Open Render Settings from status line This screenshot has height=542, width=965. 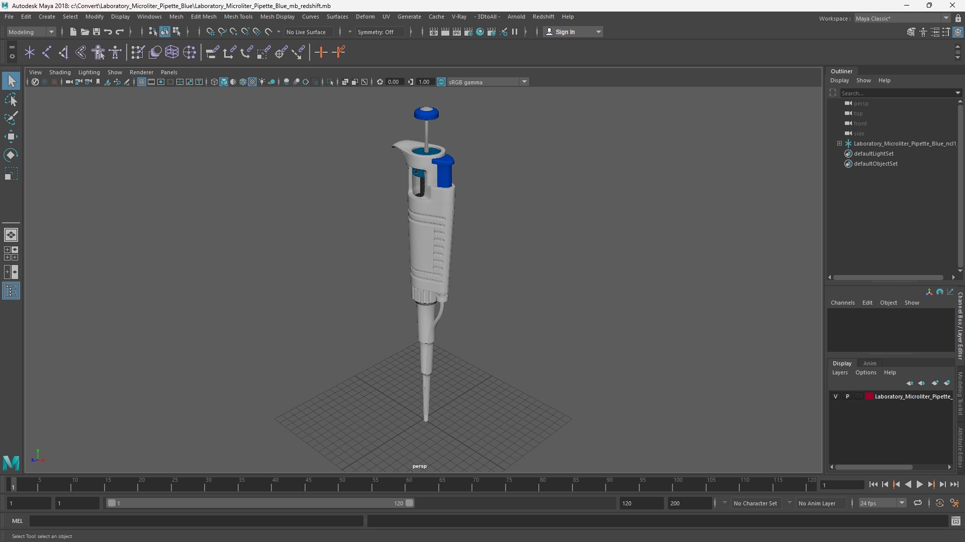pos(468,32)
